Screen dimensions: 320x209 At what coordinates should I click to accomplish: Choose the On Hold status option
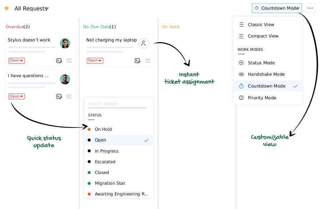click(x=103, y=129)
